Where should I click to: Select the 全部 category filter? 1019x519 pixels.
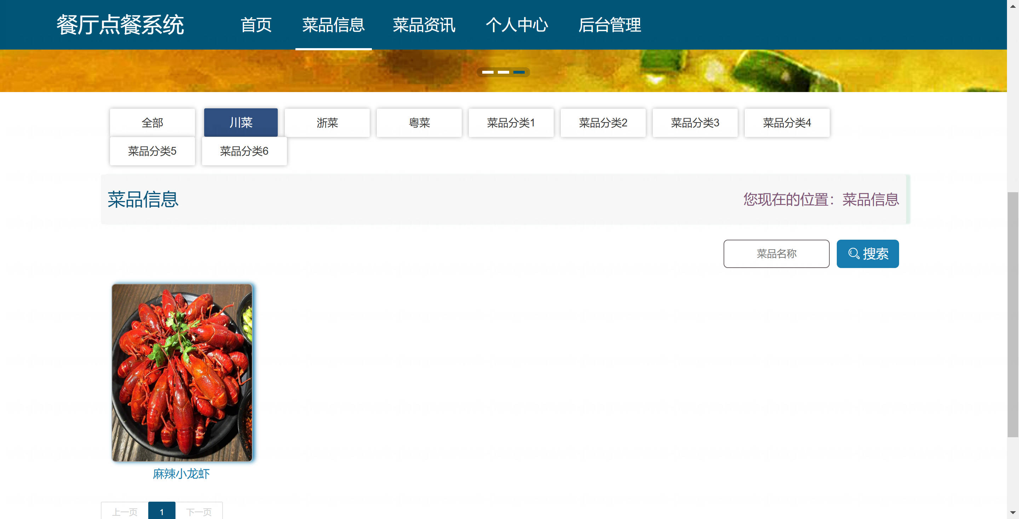[x=152, y=123]
